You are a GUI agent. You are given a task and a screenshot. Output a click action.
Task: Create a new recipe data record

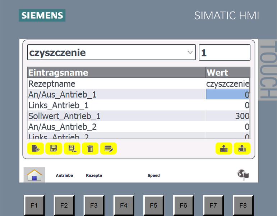pyautogui.click(x=35, y=148)
